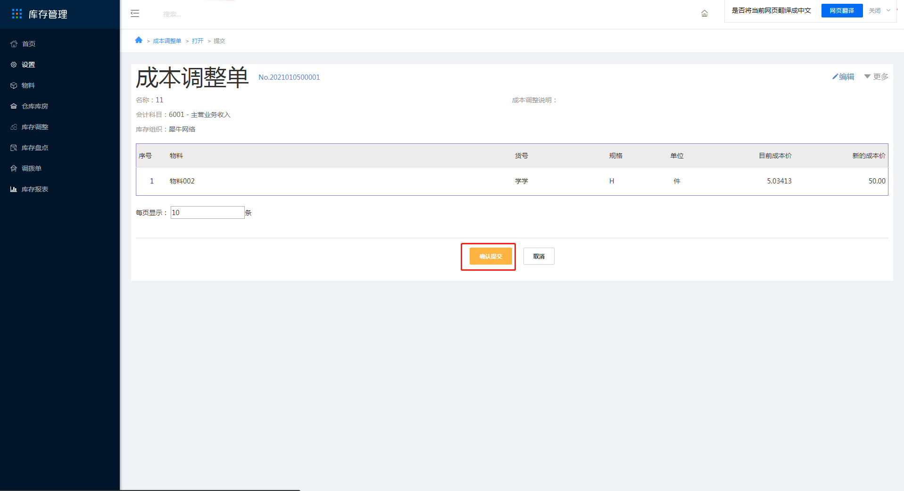Click the 目前成本价 column header
The image size is (904, 491).
(775, 156)
